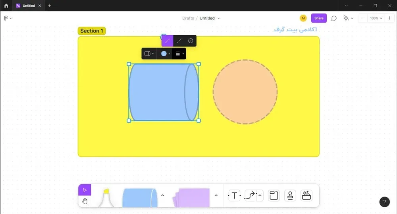The height and width of the screenshot is (214, 397).
Task: Open the AI sparkle tools menu
Action: coord(348,18)
